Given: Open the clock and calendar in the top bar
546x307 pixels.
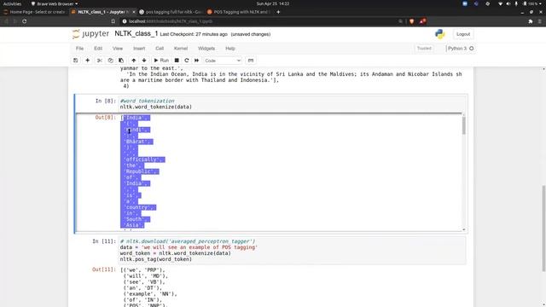Looking at the screenshot, I should pyautogui.click(x=273, y=3).
